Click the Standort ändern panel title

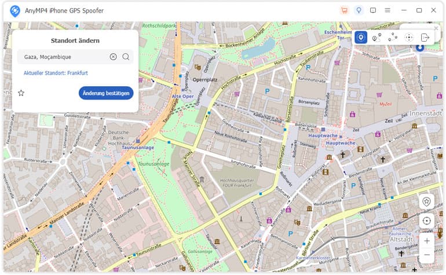75,41
